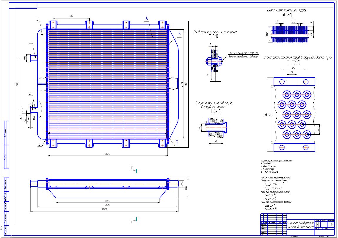Select the '1300' vertical dimension near nozzles
The image size is (338, 238).
click(17, 84)
